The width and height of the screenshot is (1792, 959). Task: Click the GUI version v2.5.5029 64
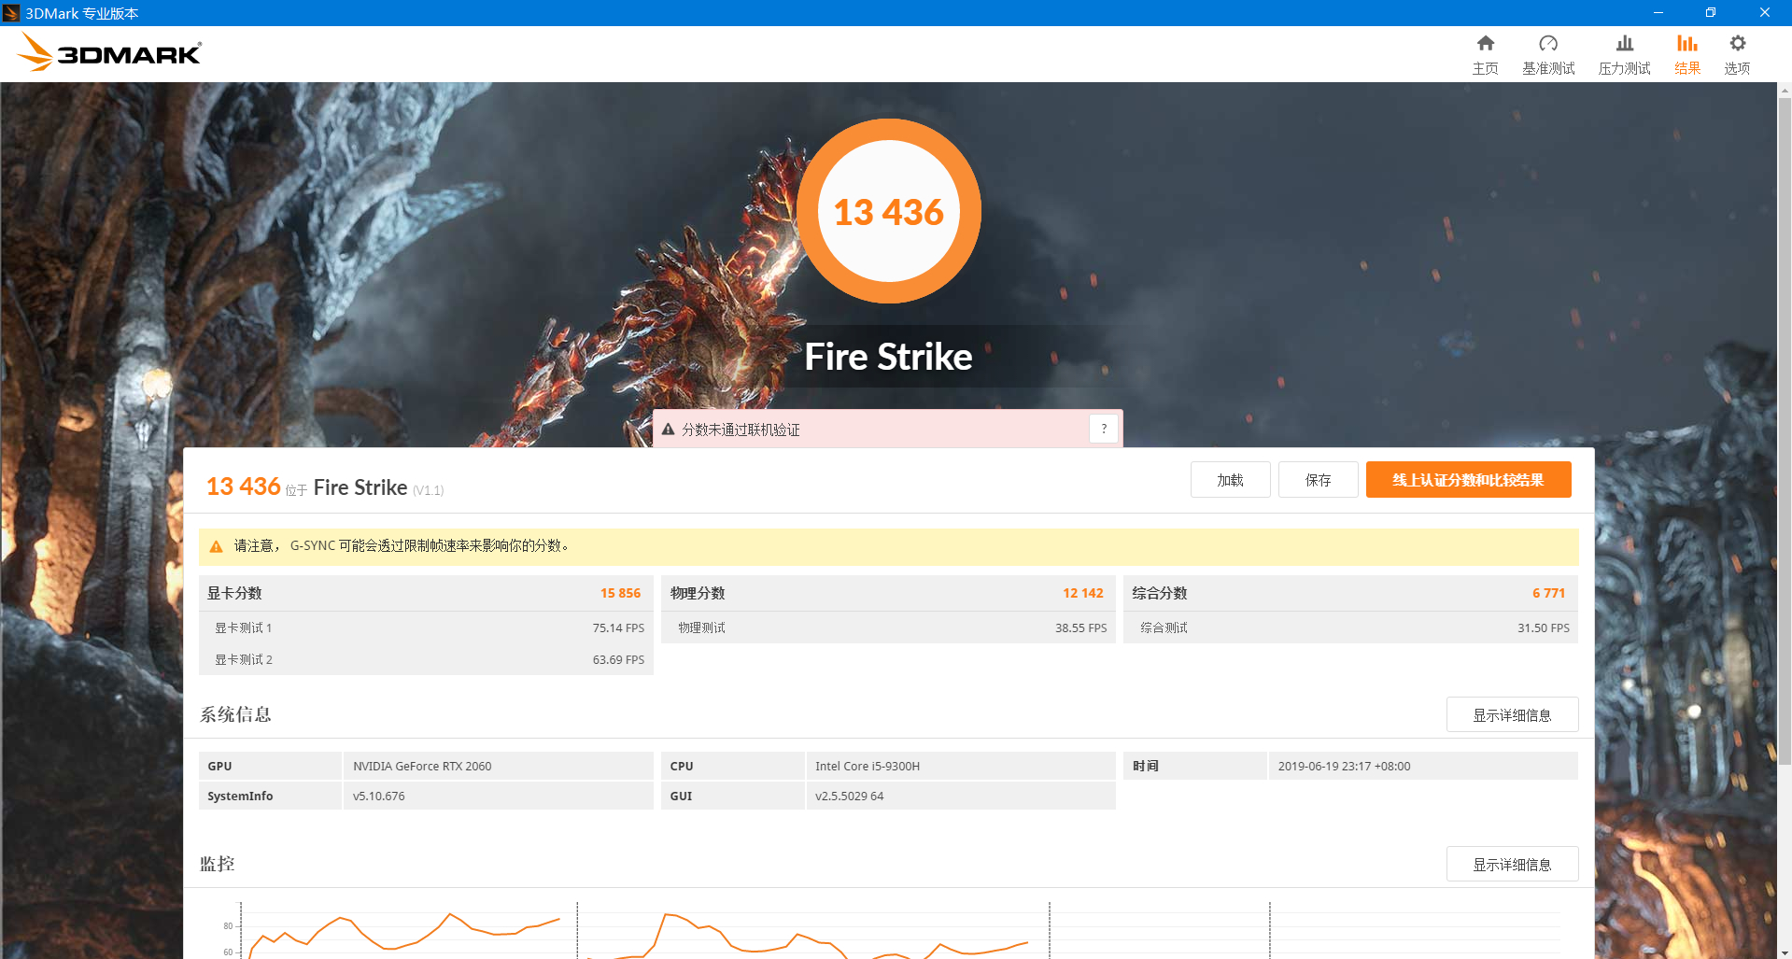coord(849,797)
